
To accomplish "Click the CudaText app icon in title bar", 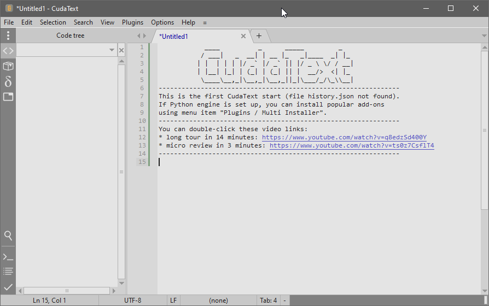I will click(x=9, y=8).
